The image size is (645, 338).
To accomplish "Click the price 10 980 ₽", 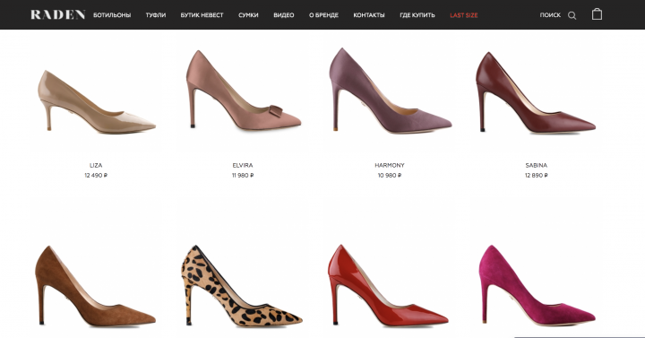I will pos(390,176).
